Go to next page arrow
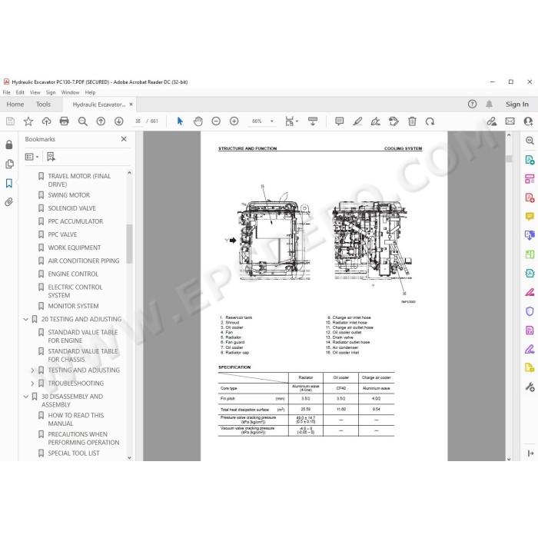This screenshot has width=538, height=538. pos(118,121)
